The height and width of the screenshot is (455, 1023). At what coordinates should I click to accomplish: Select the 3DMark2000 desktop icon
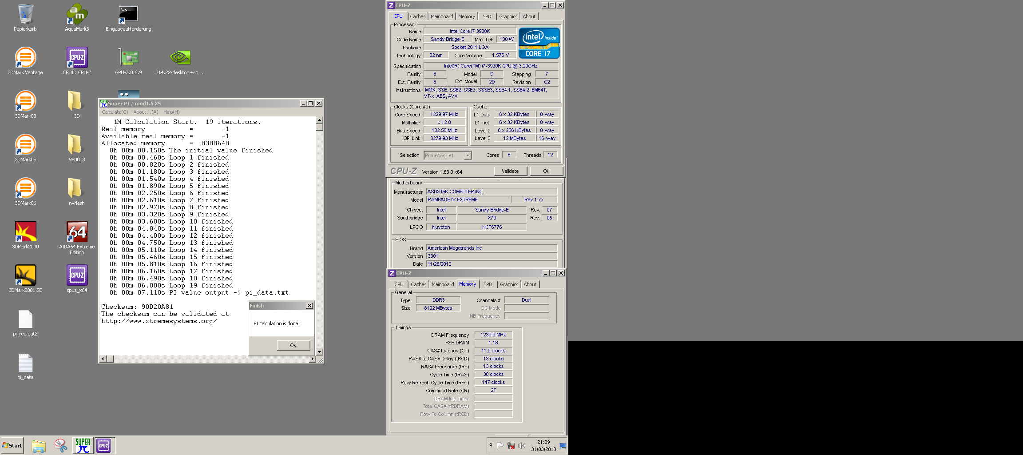point(25,235)
